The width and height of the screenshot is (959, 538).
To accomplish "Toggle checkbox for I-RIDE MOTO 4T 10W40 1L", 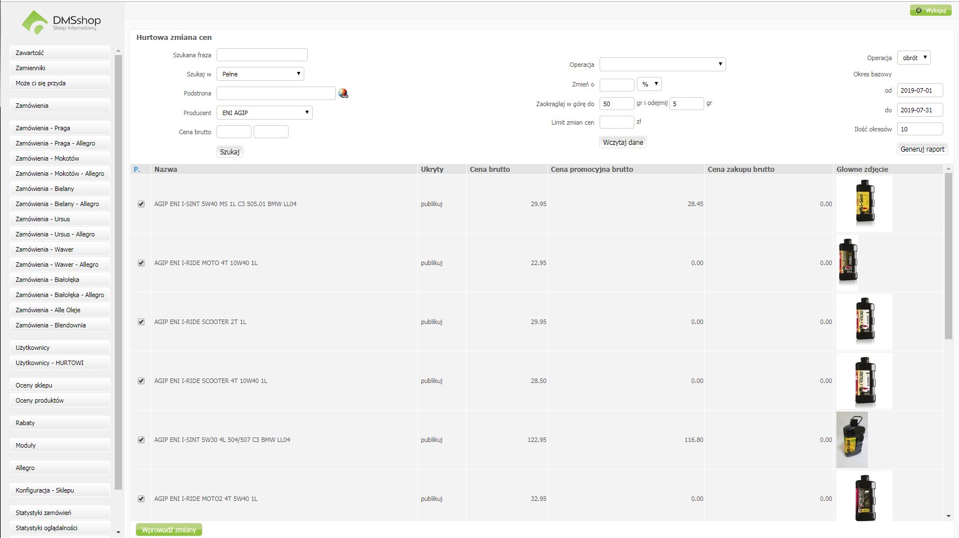I will point(141,263).
